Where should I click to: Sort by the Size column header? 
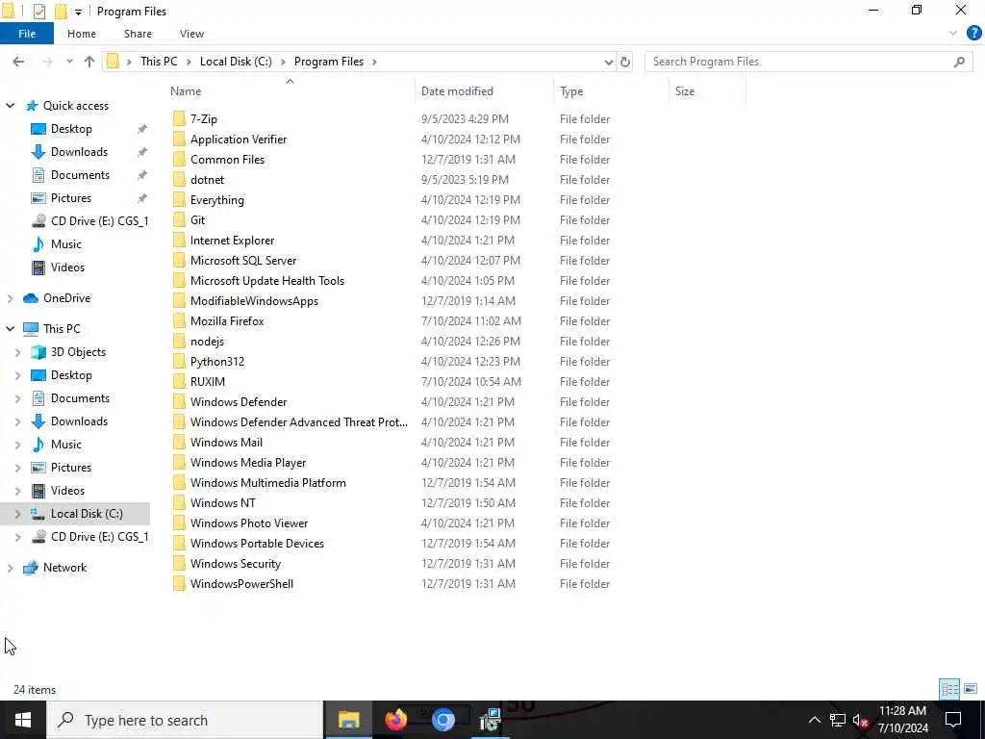coord(685,91)
